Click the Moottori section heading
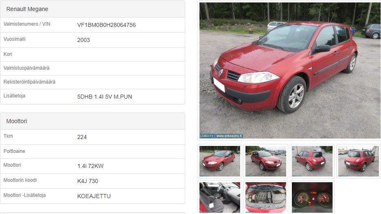This screenshot has width=381, height=214. point(17,121)
